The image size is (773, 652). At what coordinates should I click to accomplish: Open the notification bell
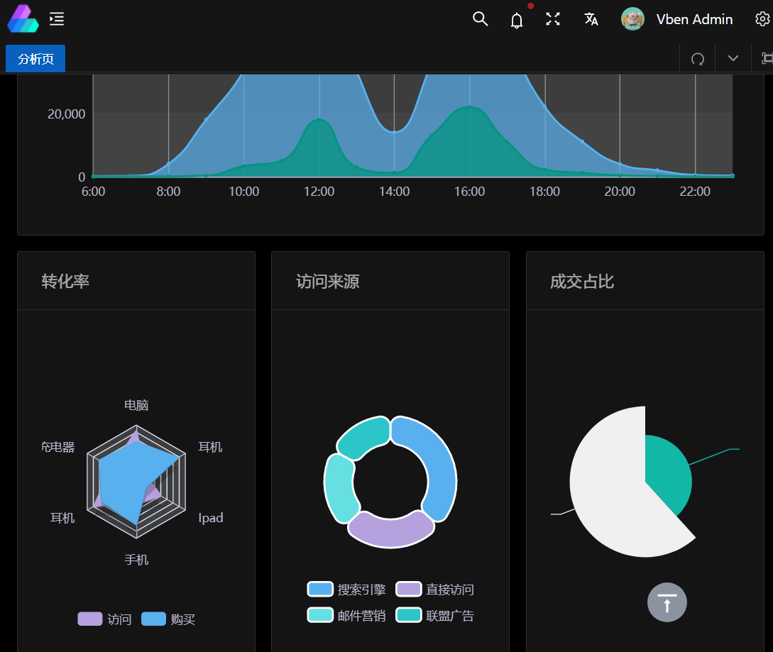click(516, 20)
